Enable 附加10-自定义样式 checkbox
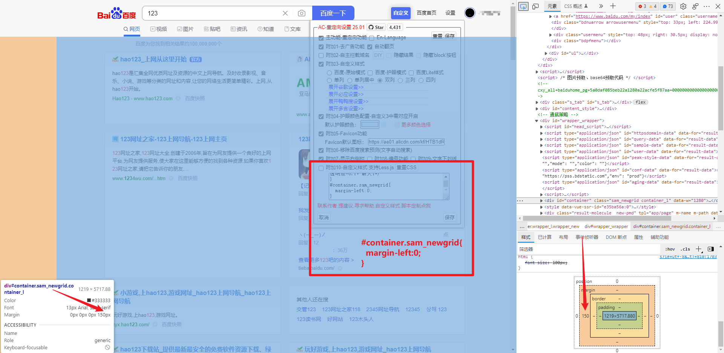This screenshot has height=353, width=724. [x=321, y=168]
